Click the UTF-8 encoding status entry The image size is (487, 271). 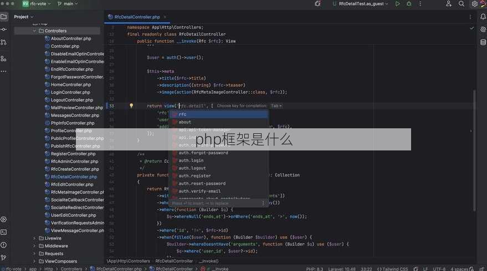pos(439,269)
